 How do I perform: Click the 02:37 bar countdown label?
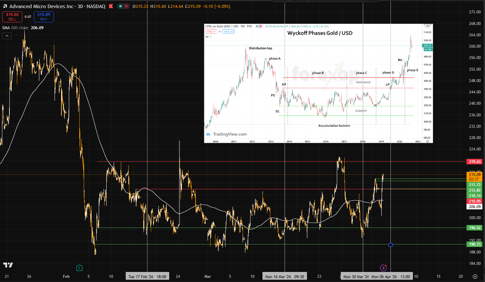(474, 180)
